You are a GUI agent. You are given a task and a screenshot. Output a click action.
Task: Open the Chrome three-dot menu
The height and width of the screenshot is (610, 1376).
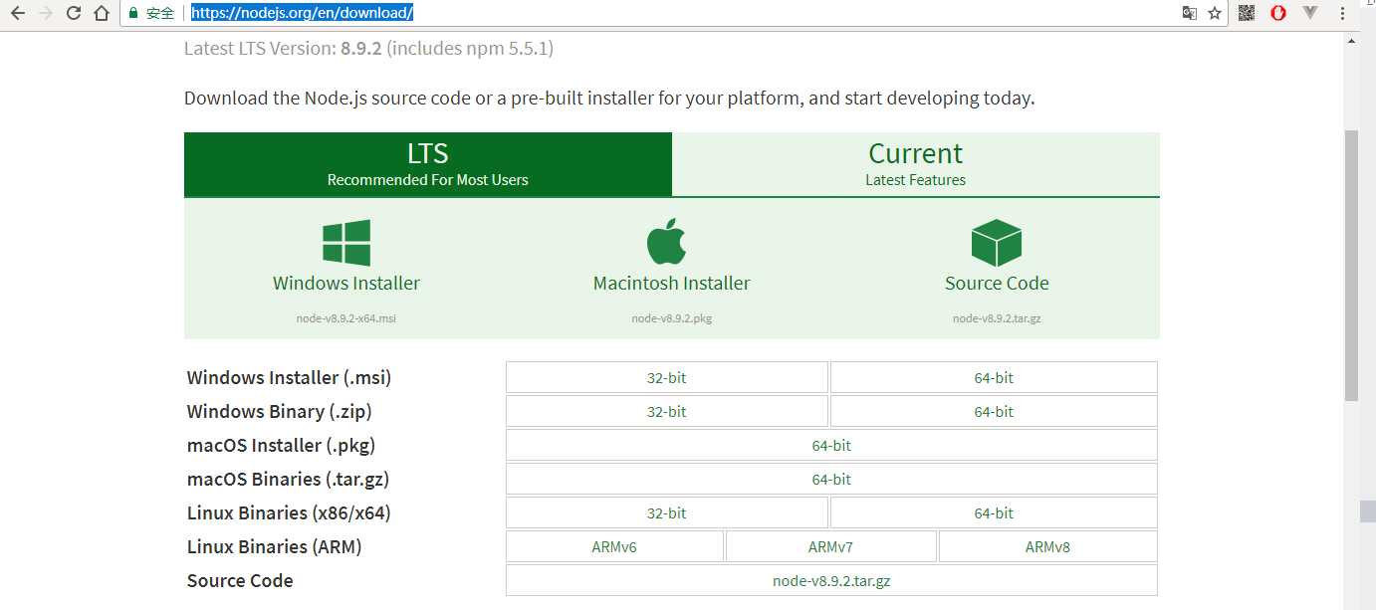tap(1343, 13)
